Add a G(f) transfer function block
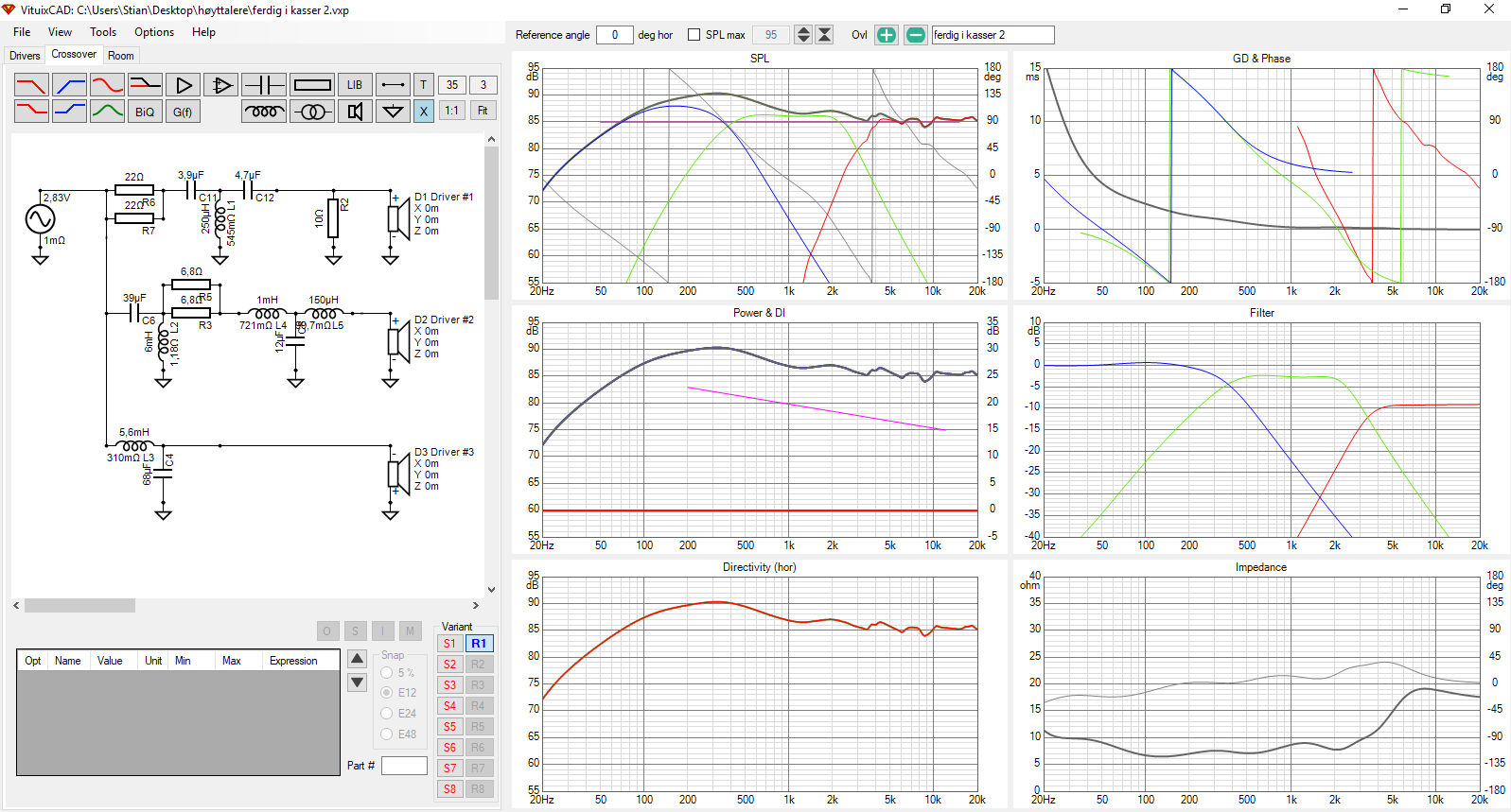This screenshot has width=1511, height=812. coord(183,112)
